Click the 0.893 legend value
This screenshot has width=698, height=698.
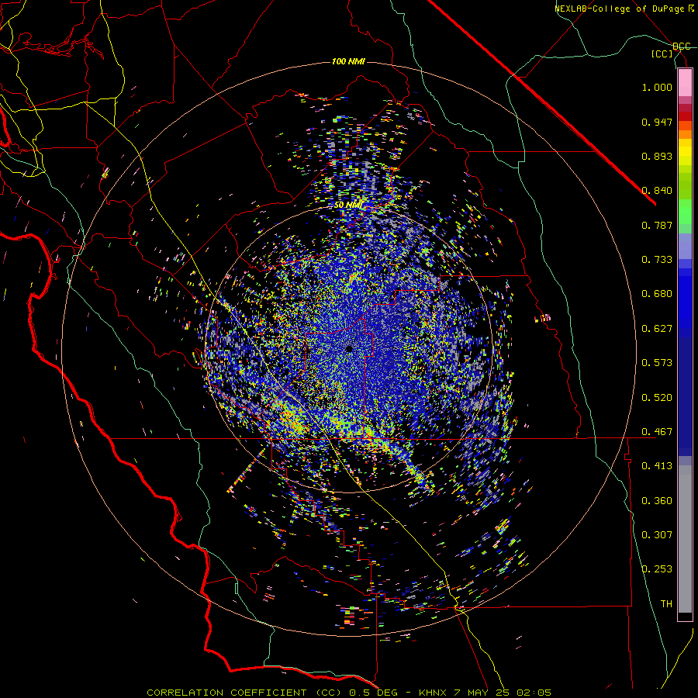point(657,156)
